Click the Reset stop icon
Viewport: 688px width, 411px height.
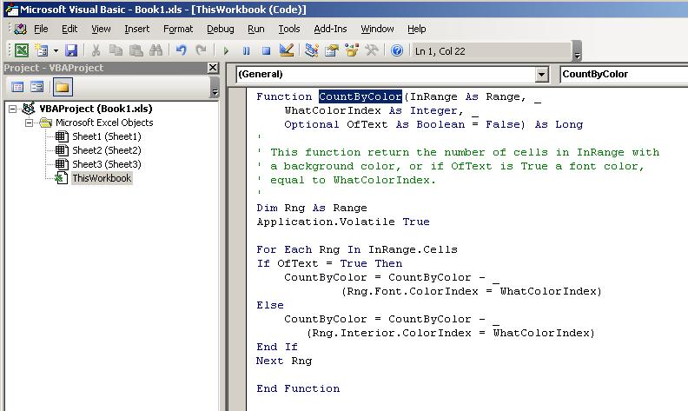pos(266,51)
